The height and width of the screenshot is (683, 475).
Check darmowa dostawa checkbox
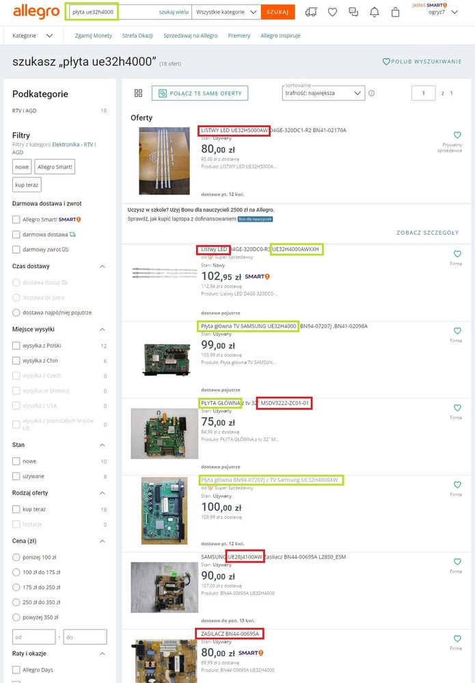pos(16,234)
